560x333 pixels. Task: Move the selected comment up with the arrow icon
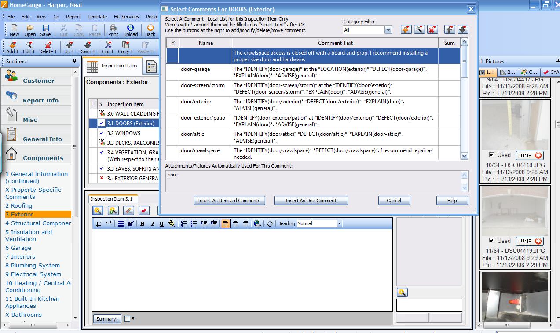[449, 29]
